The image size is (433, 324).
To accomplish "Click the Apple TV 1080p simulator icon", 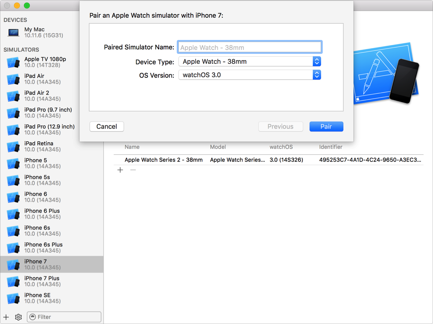I will 13,62.
